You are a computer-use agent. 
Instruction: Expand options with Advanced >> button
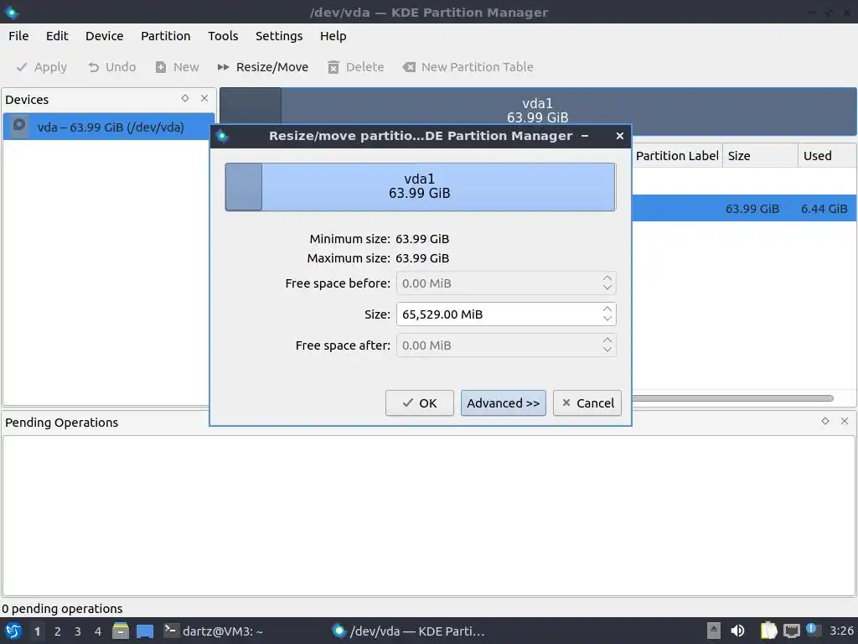pyautogui.click(x=503, y=403)
